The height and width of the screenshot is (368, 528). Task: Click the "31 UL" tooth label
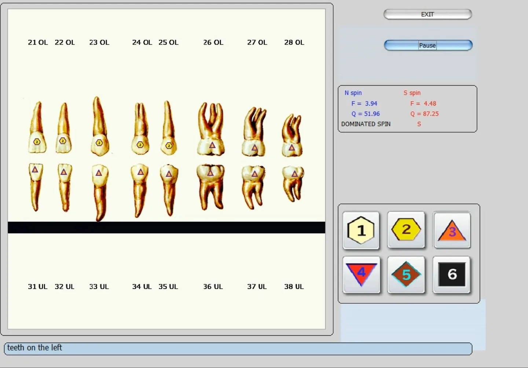pos(38,287)
